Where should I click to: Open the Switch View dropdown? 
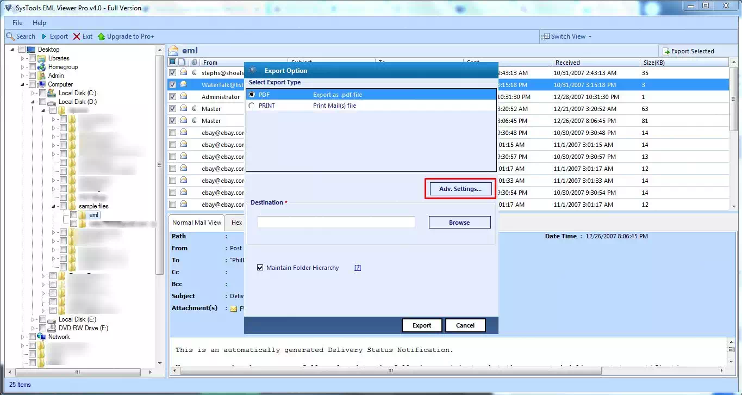tap(566, 36)
